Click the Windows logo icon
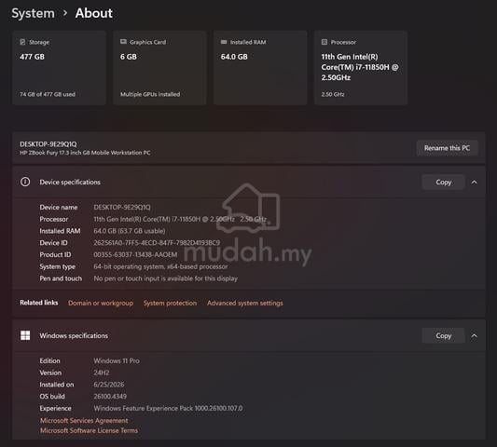Screen dimensions: 497x447 click(25, 335)
